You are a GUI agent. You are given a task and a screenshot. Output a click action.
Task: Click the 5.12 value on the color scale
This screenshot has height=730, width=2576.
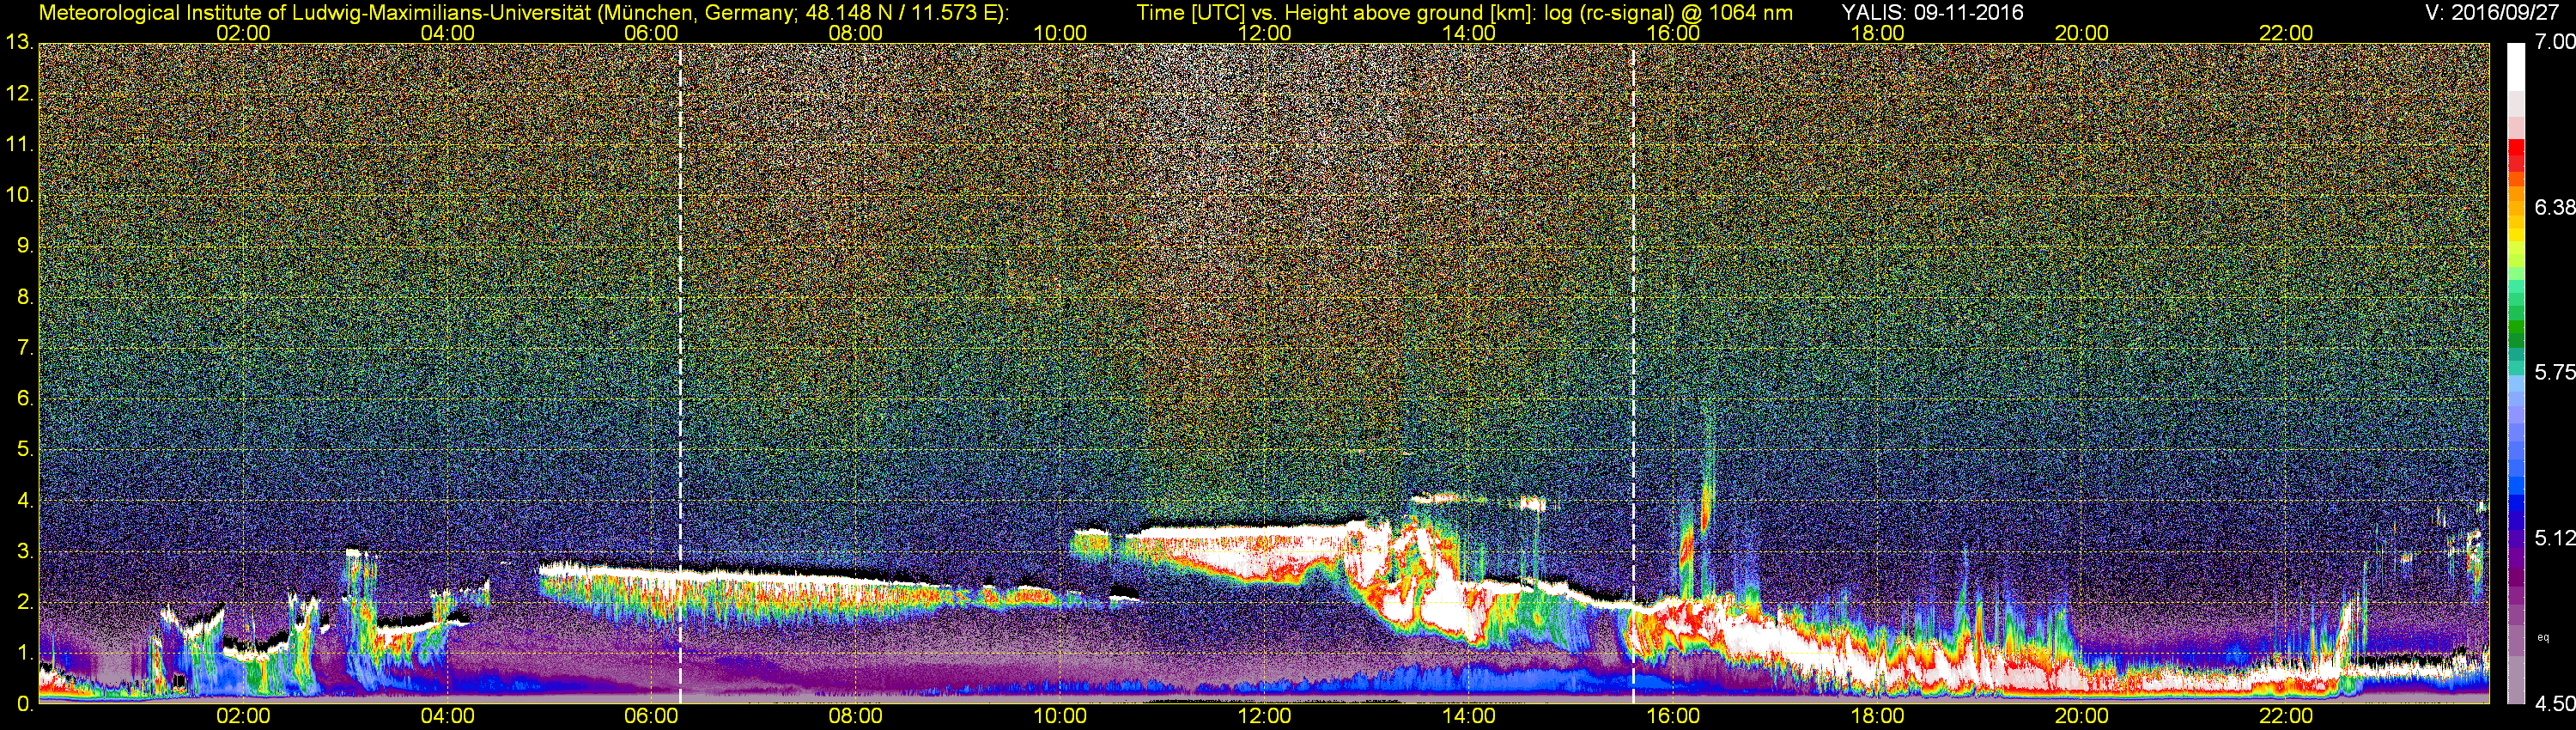(x=2554, y=538)
